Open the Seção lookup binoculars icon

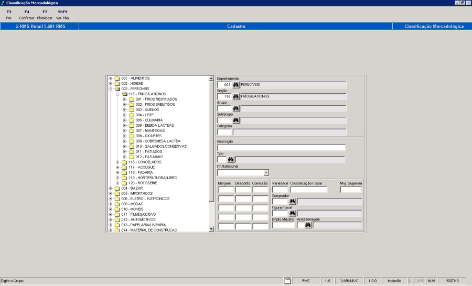(x=235, y=96)
